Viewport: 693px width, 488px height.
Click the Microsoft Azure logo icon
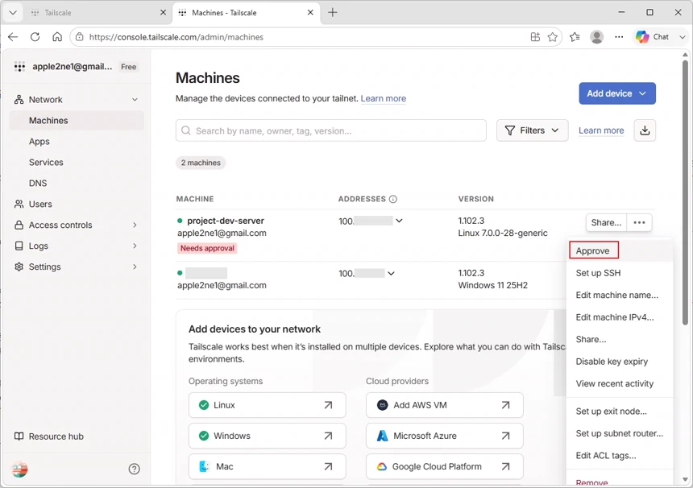[382, 436]
